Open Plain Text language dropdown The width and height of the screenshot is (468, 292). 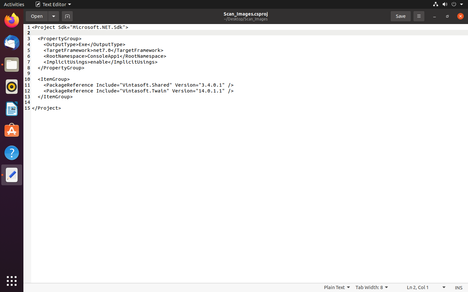(337, 287)
